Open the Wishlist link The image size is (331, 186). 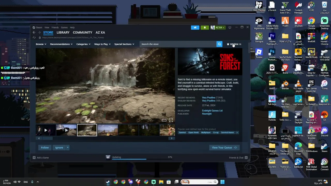pyautogui.click(x=234, y=44)
